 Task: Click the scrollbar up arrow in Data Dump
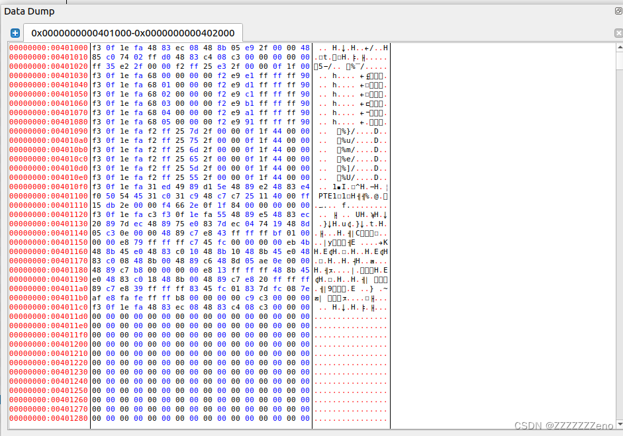point(620,47)
